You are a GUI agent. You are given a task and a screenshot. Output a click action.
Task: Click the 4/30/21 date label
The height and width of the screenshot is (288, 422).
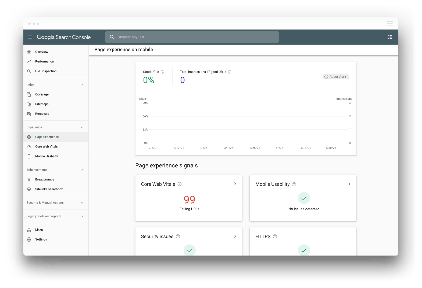(x=331, y=148)
